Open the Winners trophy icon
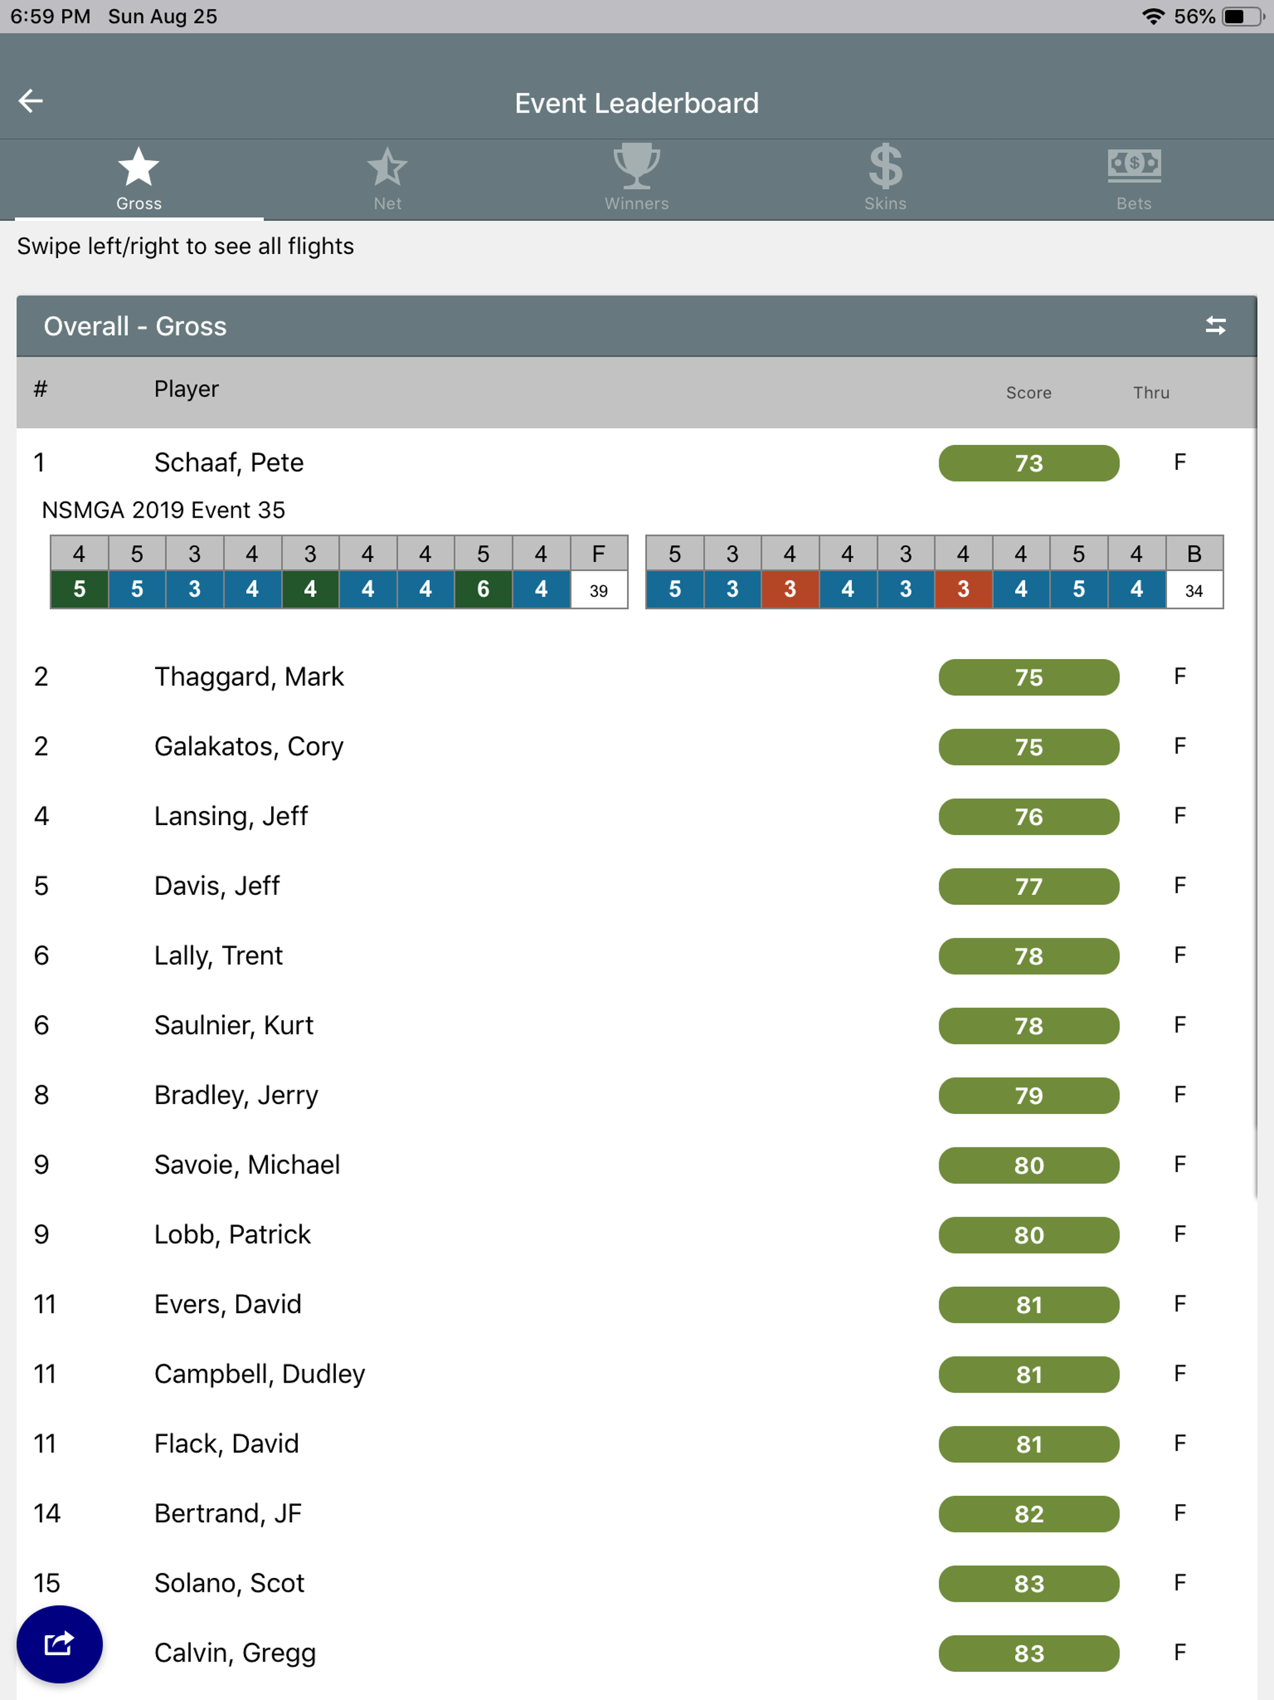The image size is (1274, 1700). (636, 166)
